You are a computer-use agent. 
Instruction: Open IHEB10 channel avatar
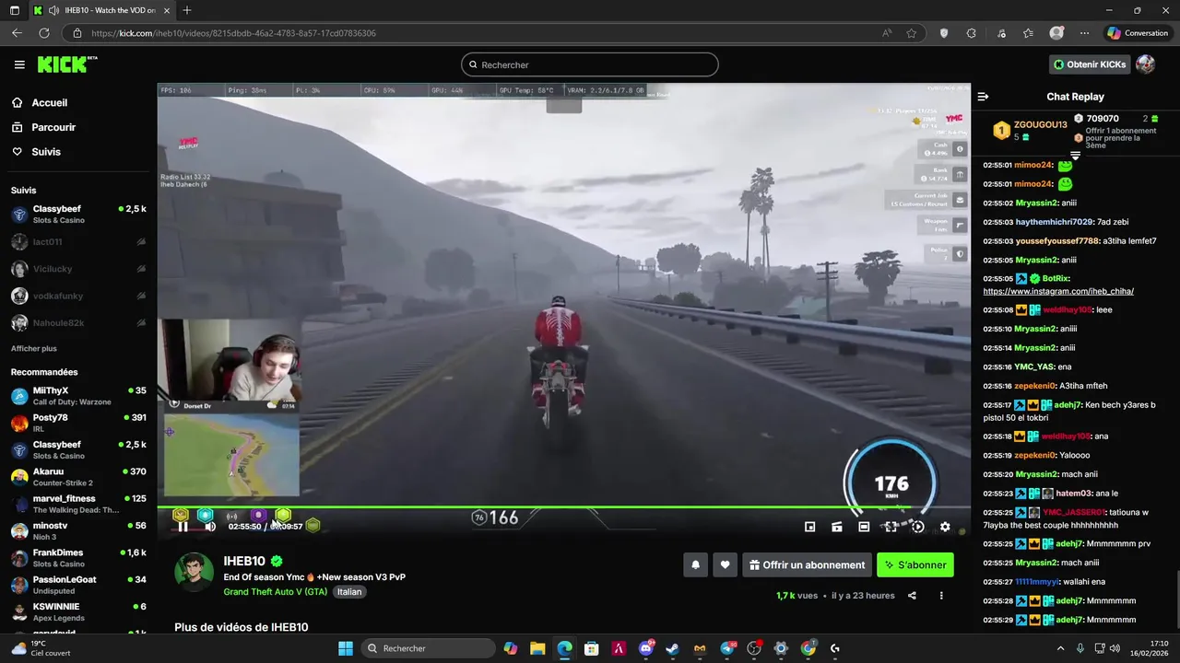(x=194, y=573)
